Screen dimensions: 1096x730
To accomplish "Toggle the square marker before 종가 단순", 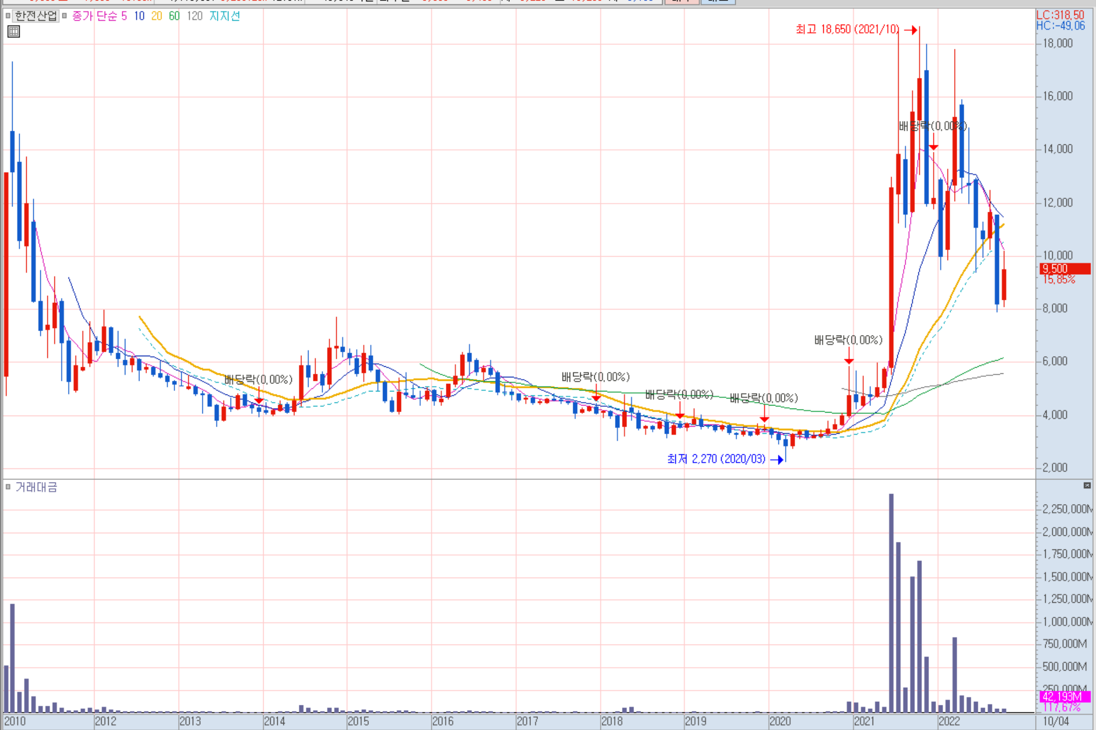I will (x=64, y=16).
